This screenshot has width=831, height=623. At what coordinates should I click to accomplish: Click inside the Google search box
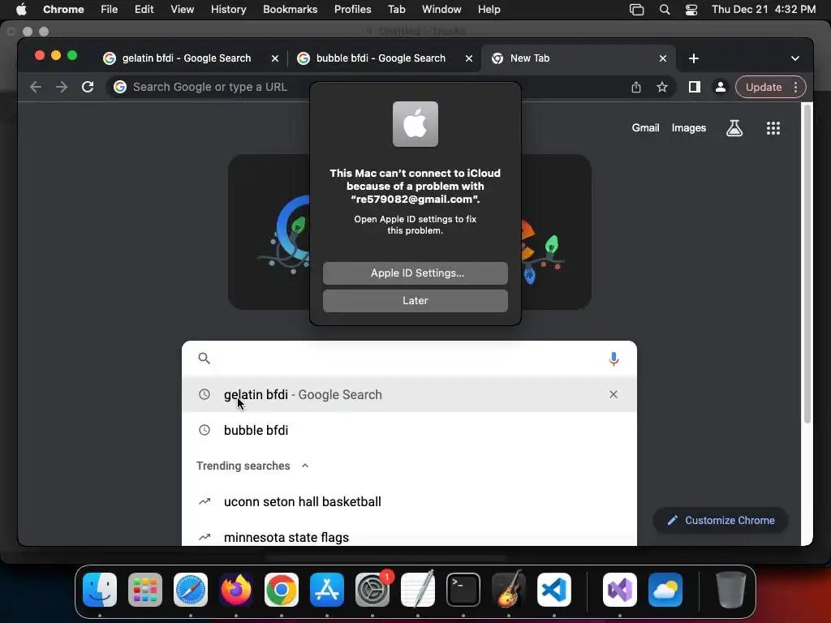[409, 359]
